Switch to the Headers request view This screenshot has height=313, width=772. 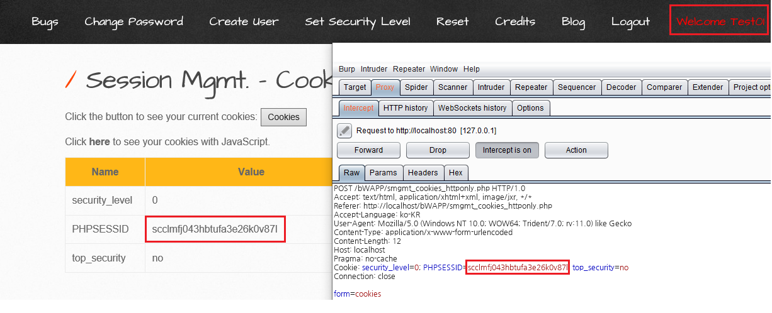pyautogui.click(x=423, y=173)
